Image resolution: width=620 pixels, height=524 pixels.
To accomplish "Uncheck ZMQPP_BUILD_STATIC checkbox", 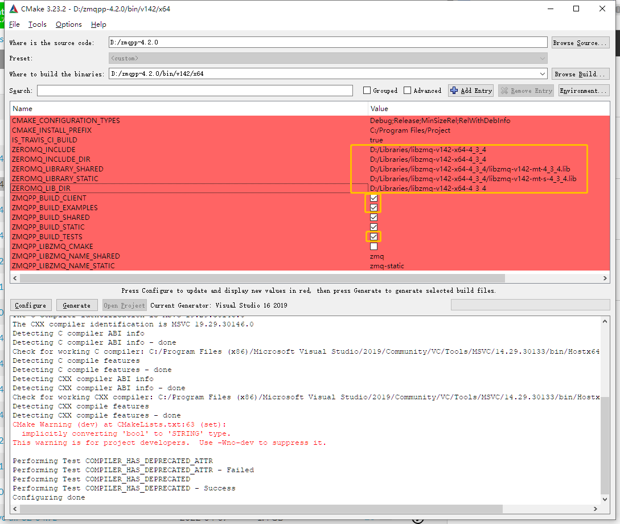I will [373, 227].
